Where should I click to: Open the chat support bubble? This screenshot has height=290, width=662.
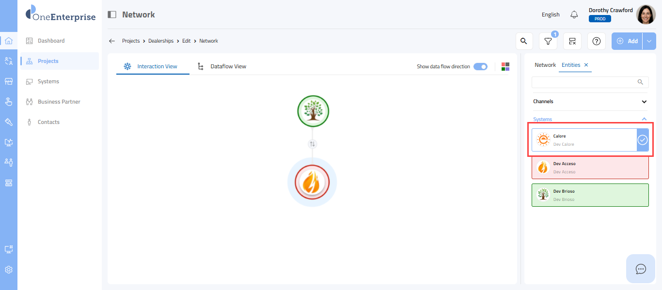(641, 269)
